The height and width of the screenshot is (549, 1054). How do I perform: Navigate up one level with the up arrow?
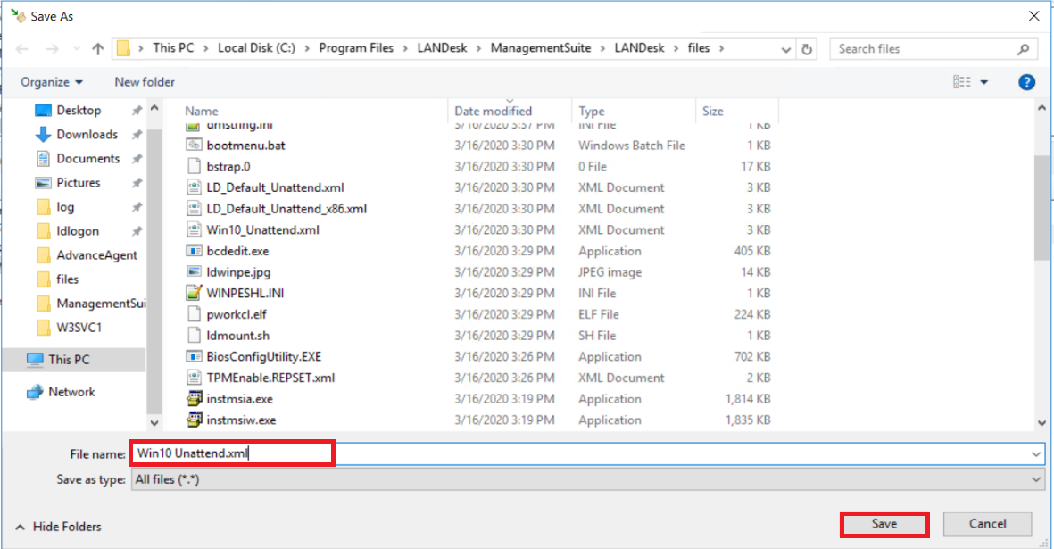98,48
